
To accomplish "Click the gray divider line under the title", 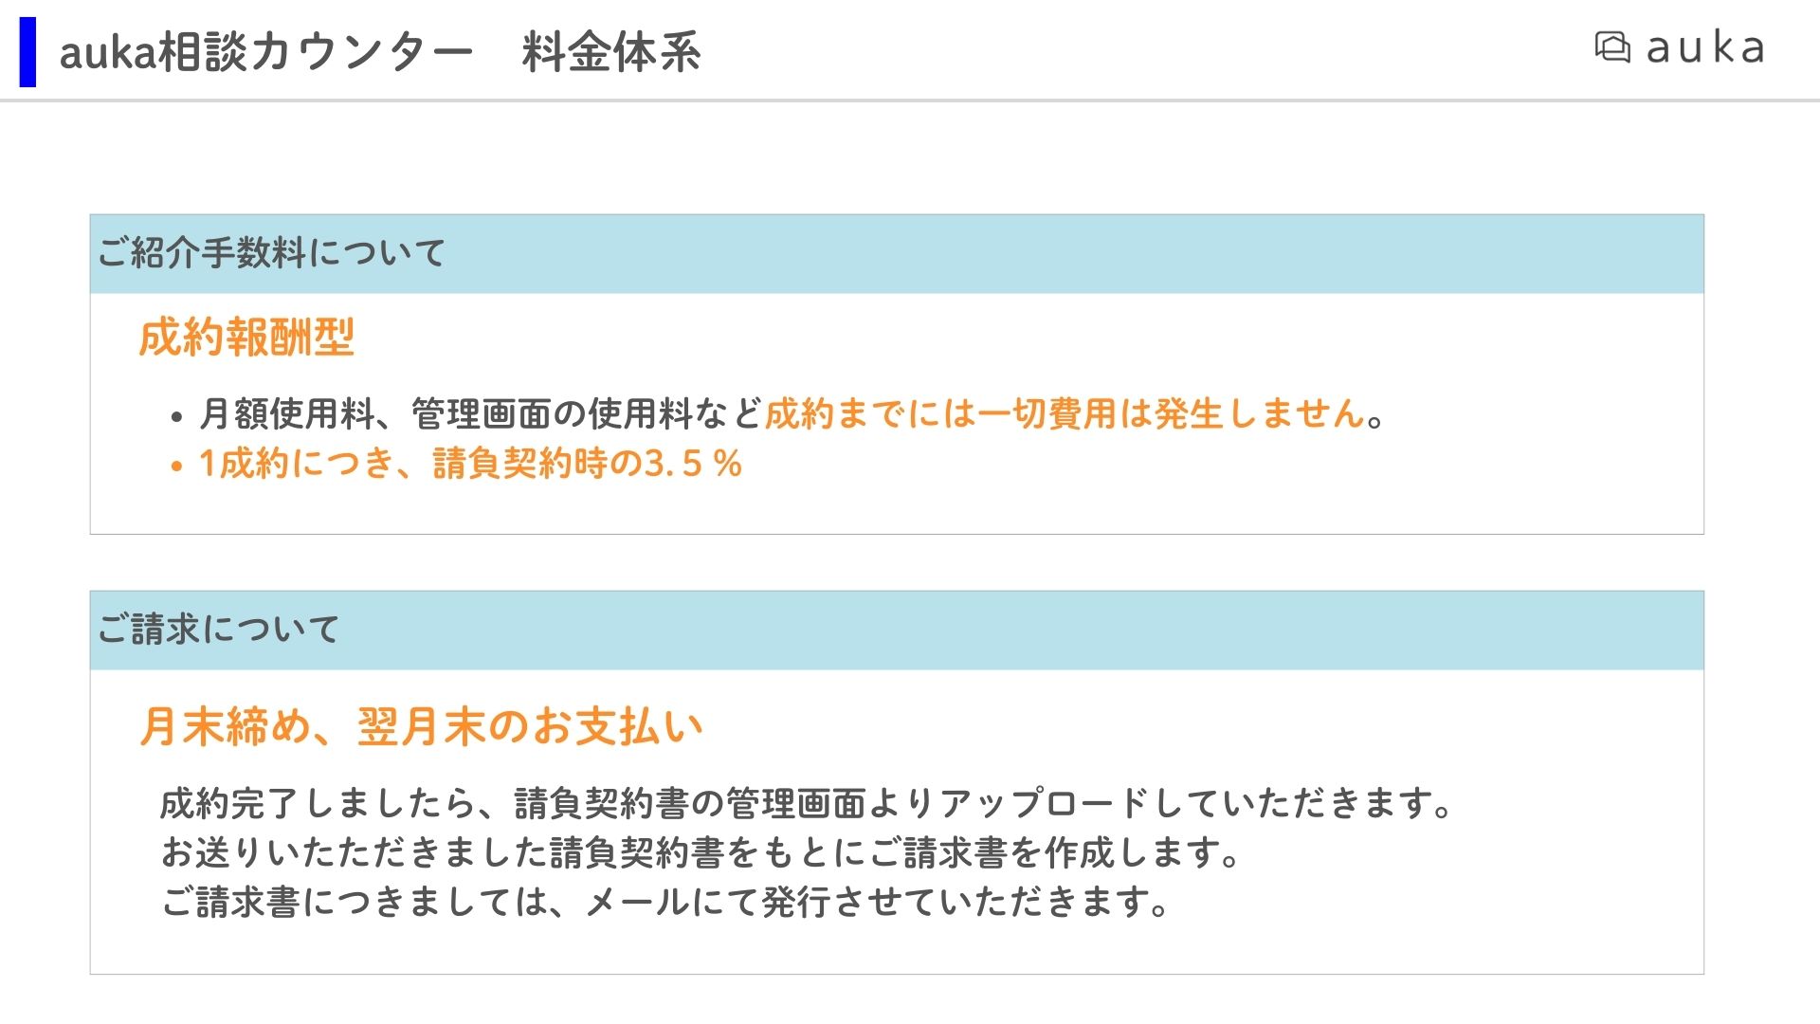I will tap(910, 100).
